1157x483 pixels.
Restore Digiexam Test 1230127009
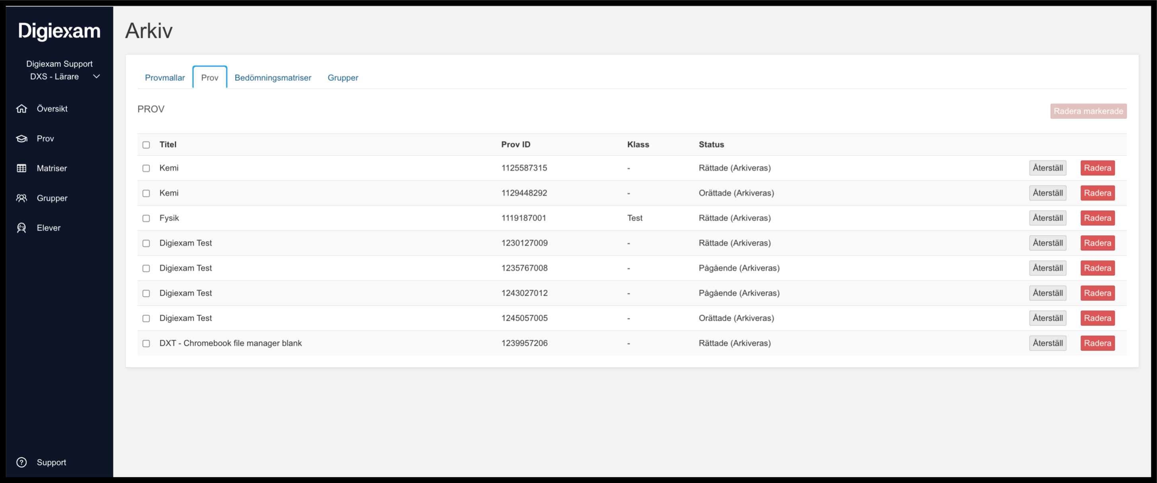tap(1048, 243)
